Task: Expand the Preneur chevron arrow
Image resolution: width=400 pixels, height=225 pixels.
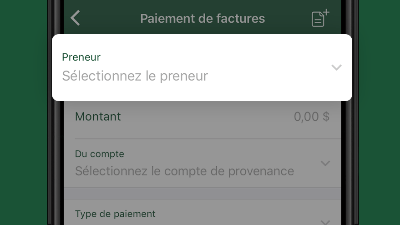Action: [336, 67]
